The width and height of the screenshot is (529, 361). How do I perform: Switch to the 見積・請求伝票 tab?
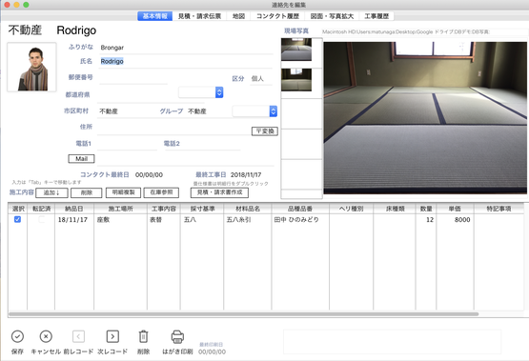click(199, 16)
